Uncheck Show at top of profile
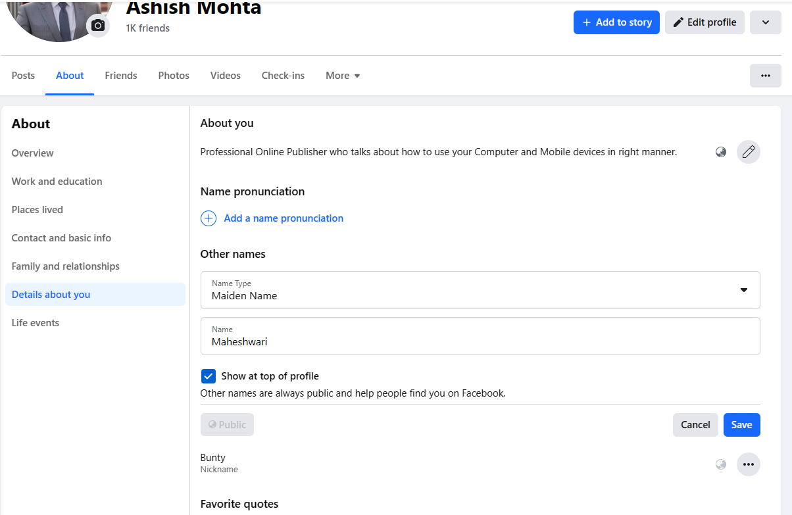This screenshot has height=515, width=792. [209, 376]
